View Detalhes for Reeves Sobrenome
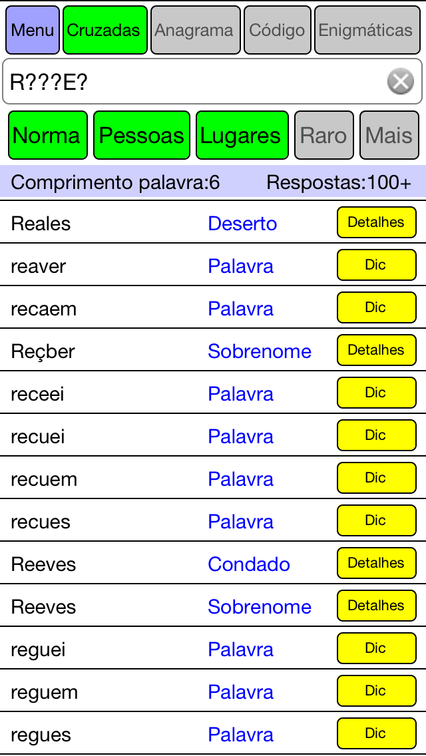 (x=376, y=606)
